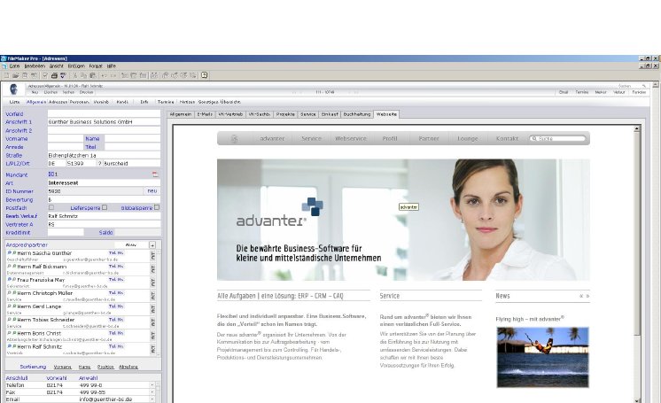The image size is (661, 403).
Task: Open dropdown arrow on the Telefon row
Action: 152,385
